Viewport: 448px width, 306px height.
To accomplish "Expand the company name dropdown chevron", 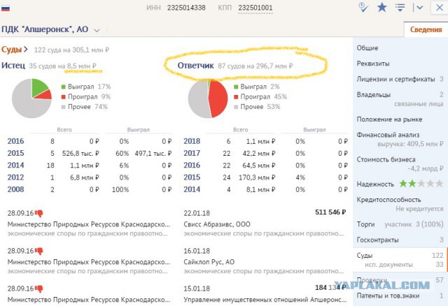I will 97,30.
